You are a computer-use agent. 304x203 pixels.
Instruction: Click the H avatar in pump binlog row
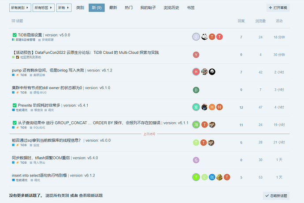pos(196,72)
